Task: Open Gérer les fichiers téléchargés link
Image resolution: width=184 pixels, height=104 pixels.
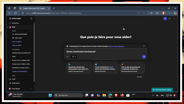Action: [116, 46]
